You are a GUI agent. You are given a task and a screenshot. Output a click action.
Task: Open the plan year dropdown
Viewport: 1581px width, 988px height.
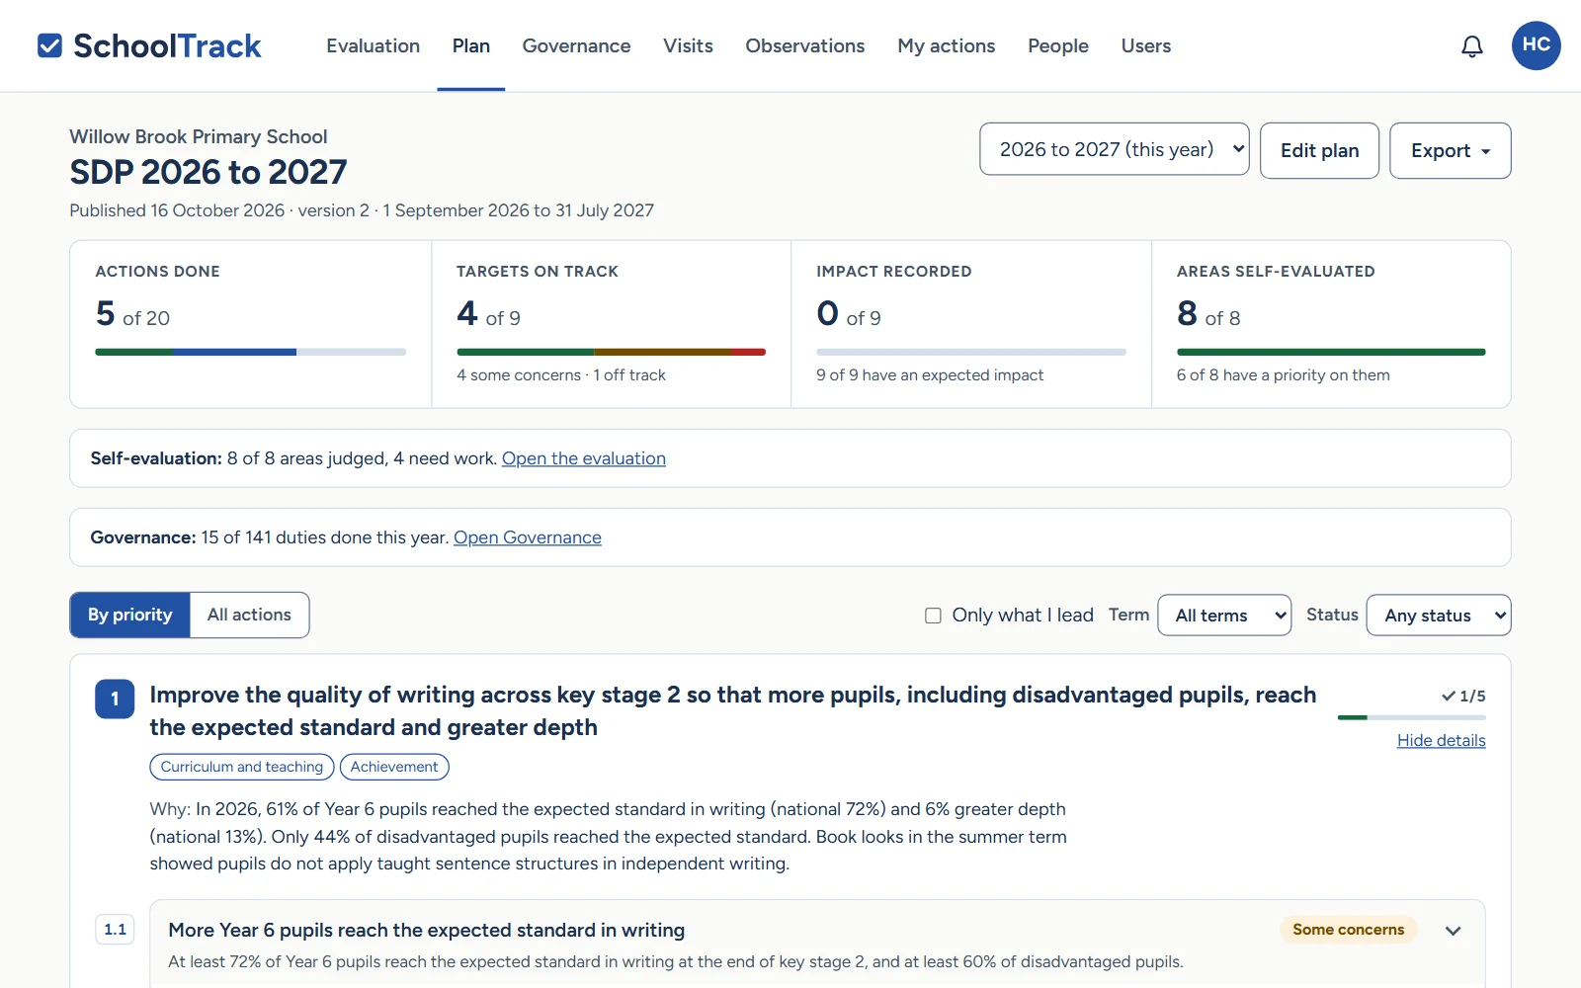1115,149
